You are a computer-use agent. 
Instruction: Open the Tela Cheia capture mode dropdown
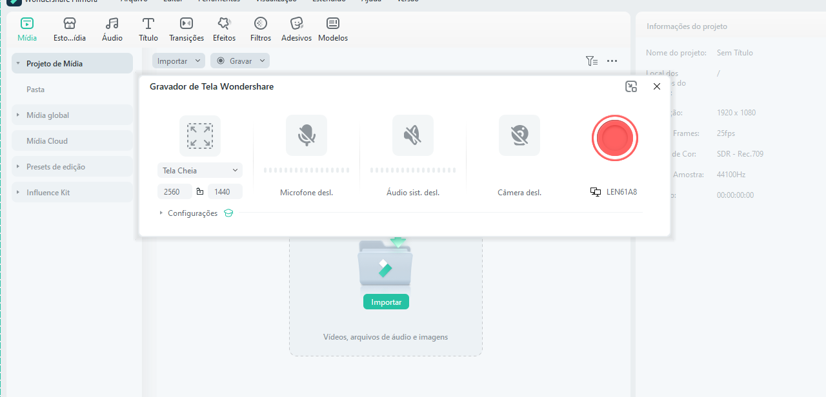[x=200, y=171]
